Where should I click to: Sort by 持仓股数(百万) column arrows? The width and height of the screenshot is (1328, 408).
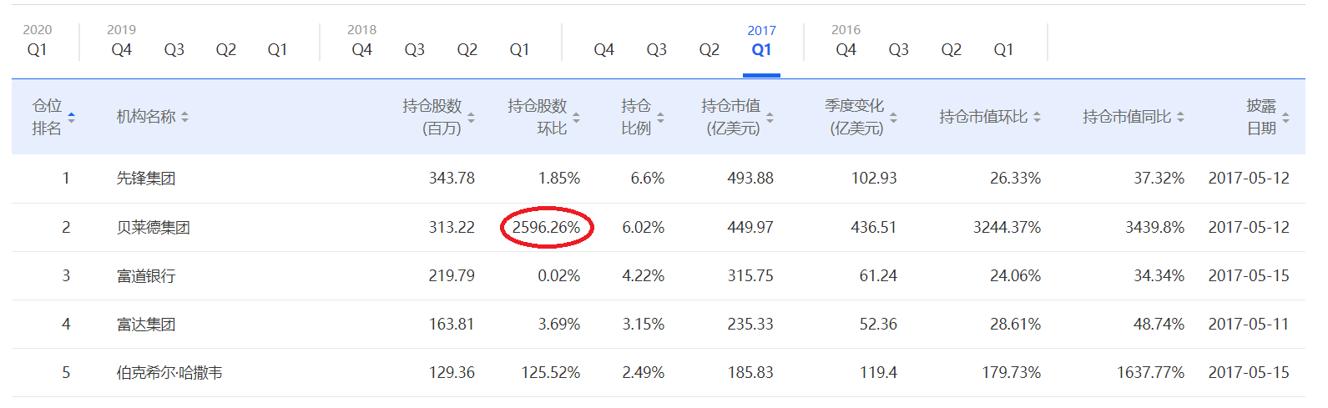click(x=471, y=118)
